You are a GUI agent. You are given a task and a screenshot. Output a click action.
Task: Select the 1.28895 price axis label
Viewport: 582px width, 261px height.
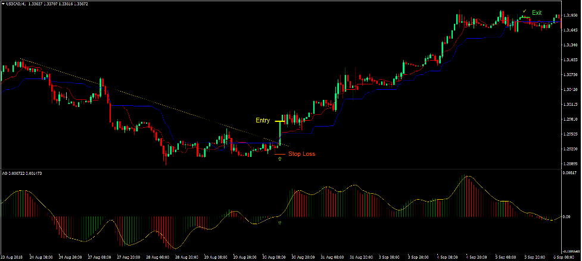pos(569,163)
